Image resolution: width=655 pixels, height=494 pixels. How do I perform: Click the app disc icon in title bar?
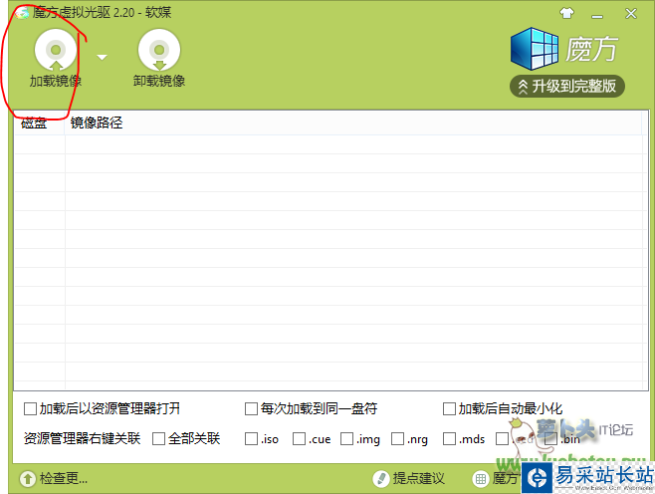[22, 13]
